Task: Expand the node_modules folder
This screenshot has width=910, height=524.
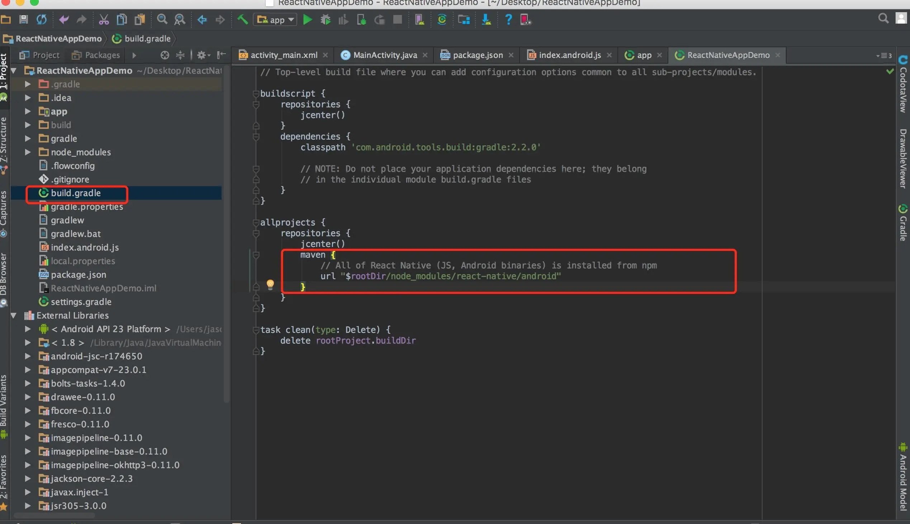Action: 27,152
